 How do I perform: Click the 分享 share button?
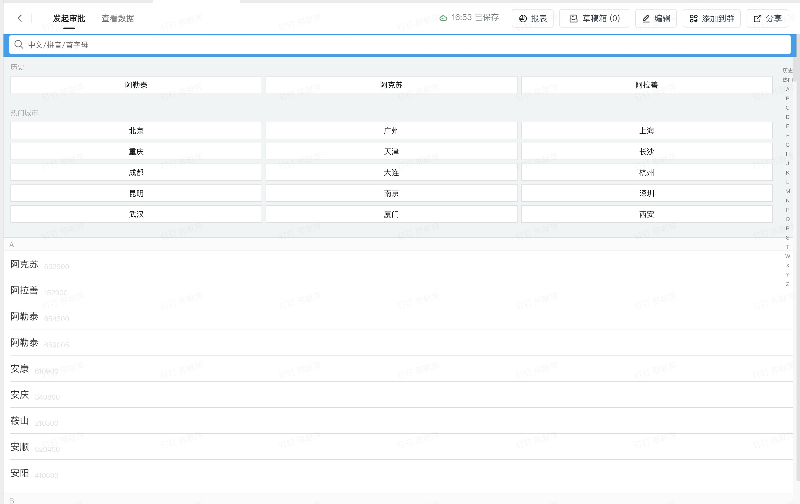click(767, 18)
